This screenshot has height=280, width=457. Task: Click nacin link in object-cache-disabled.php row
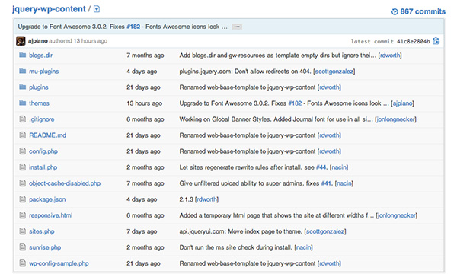pos(344,183)
